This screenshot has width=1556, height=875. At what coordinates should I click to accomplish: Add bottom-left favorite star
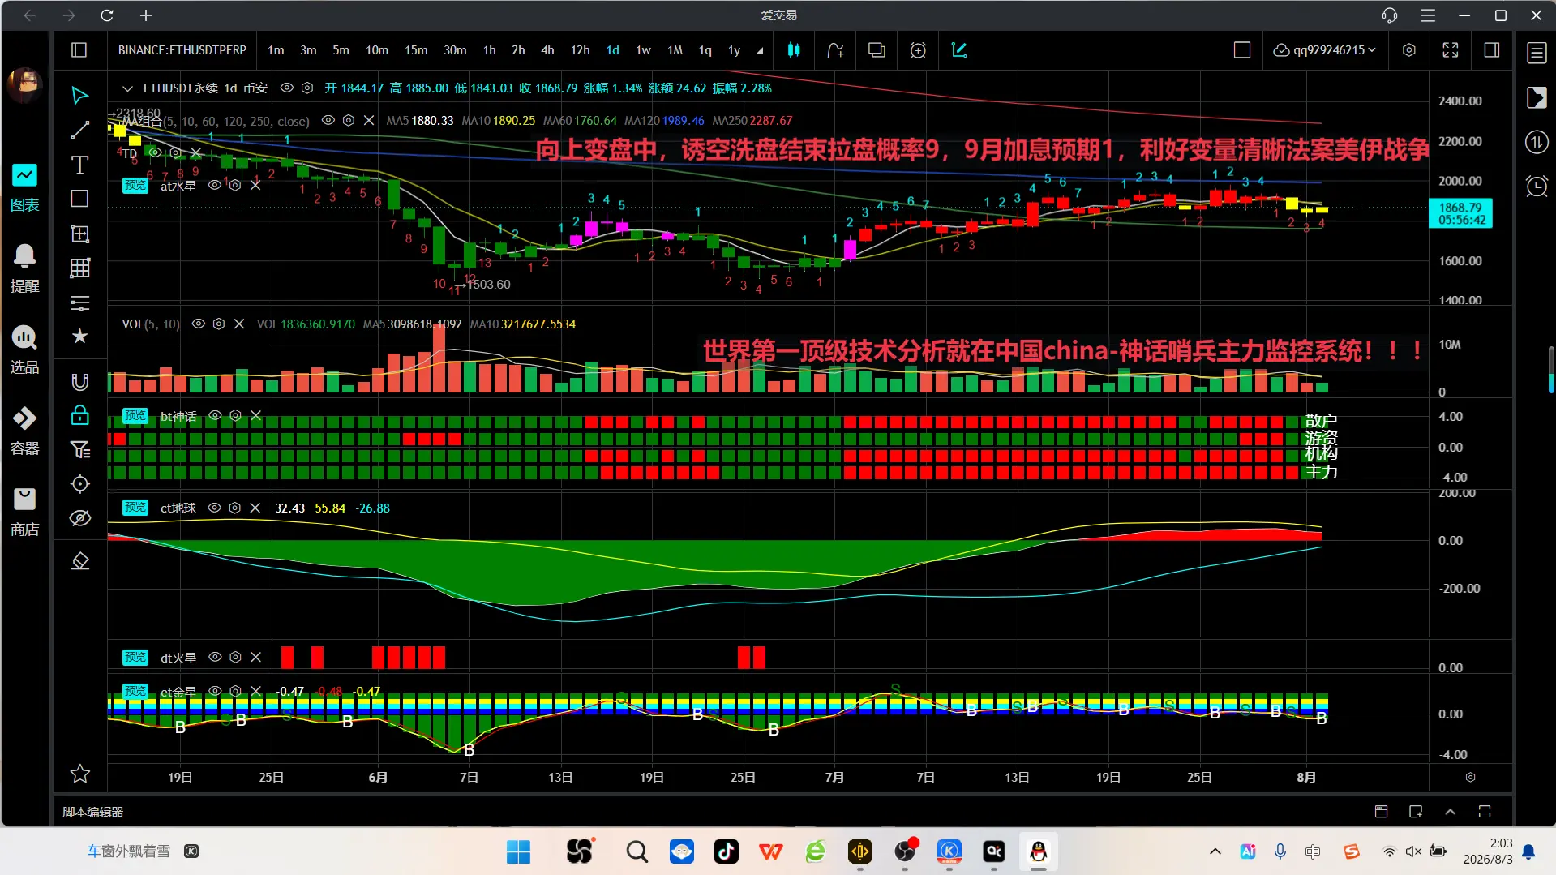[x=79, y=774]
